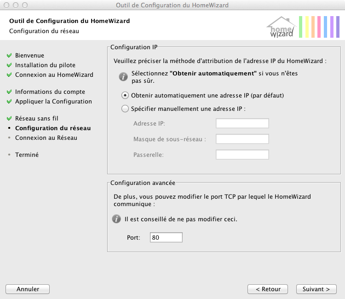The image size is (345, 299).
Task: Choose 'Spécifier manuellement une adresse IP' option
Action: 125,109
